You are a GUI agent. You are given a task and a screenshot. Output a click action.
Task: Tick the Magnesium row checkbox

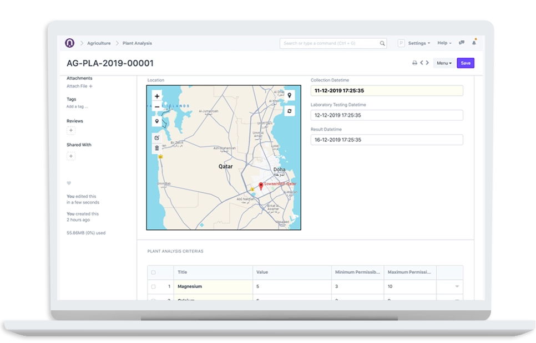click(x=154, y=286)
